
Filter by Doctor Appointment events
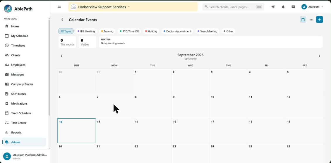point(177,31)
